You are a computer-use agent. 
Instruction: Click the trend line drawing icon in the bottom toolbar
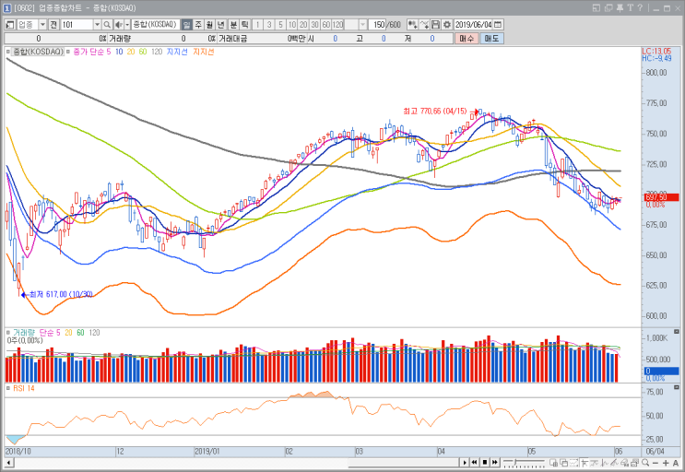pos(614,463)
